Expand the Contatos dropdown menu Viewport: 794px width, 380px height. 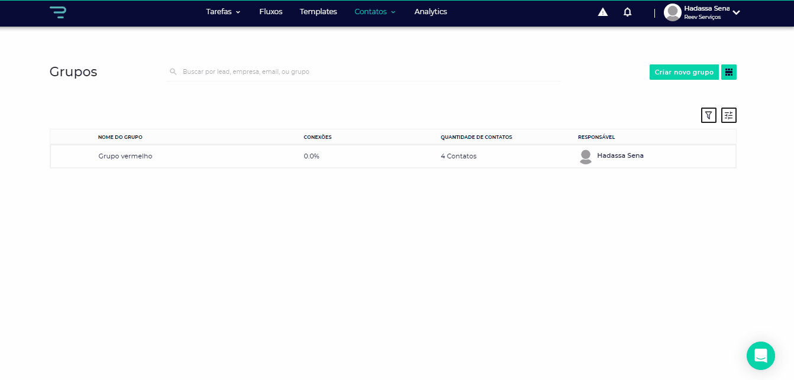[x=375, y=12]
